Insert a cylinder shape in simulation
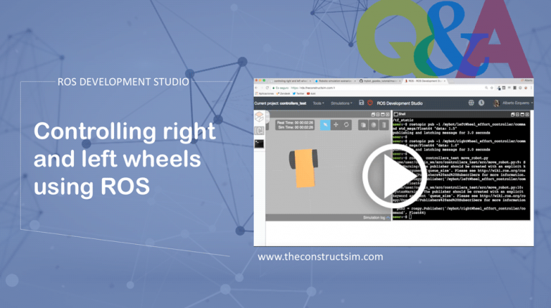The image size is (551, 308). (384, 125)
